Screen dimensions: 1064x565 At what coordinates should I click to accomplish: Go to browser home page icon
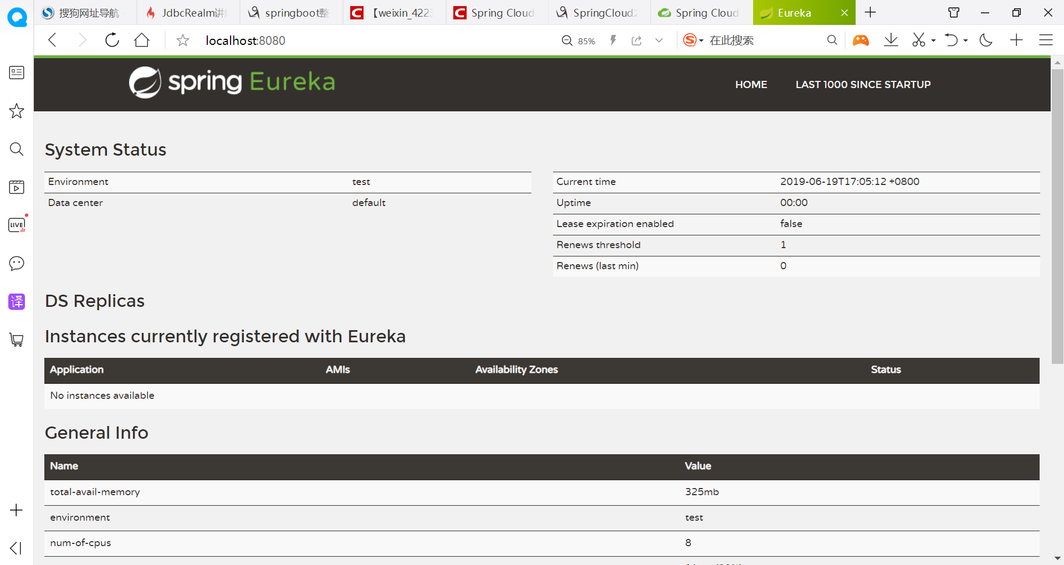[x=142, y=40]
